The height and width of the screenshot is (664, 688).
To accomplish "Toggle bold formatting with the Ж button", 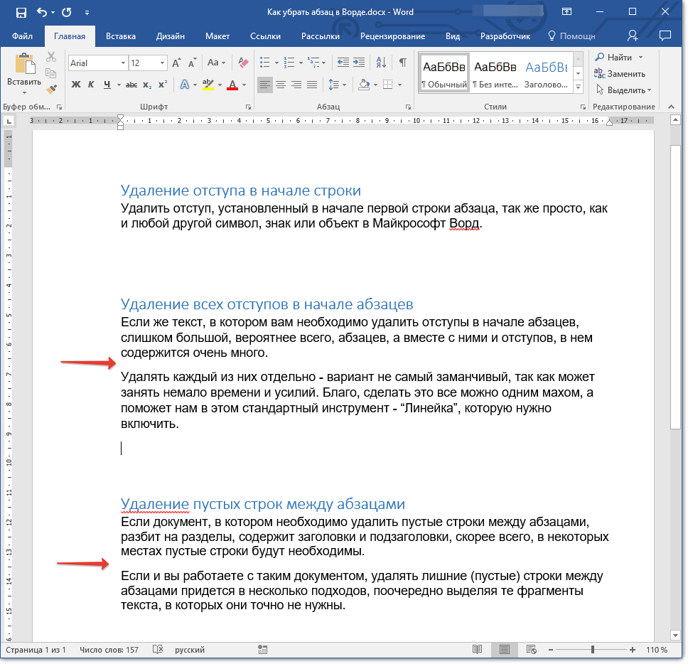I will [76, 85].
